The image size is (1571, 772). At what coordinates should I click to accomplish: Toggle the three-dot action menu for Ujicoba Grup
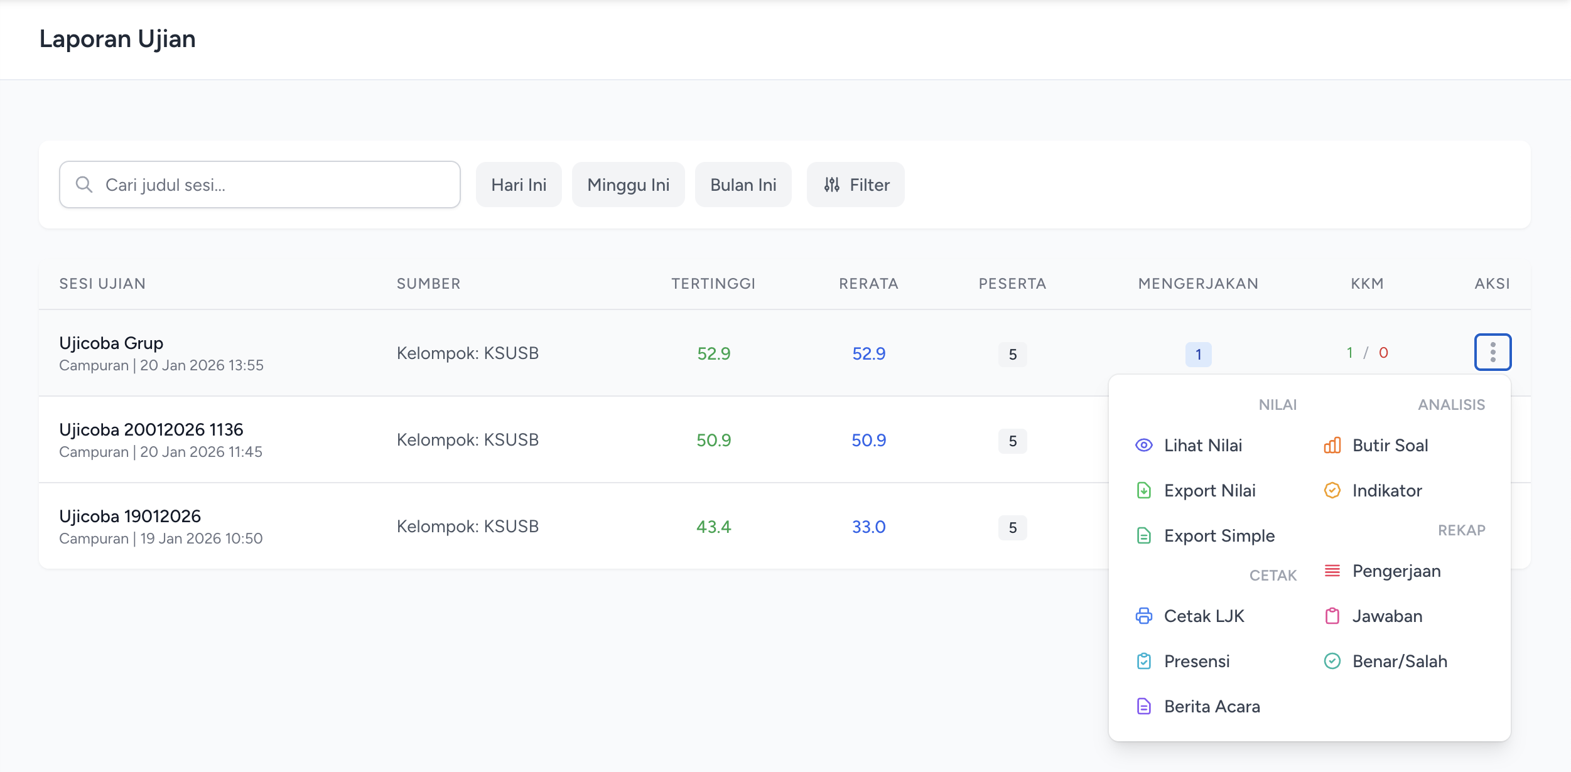tap(1493, 352)
